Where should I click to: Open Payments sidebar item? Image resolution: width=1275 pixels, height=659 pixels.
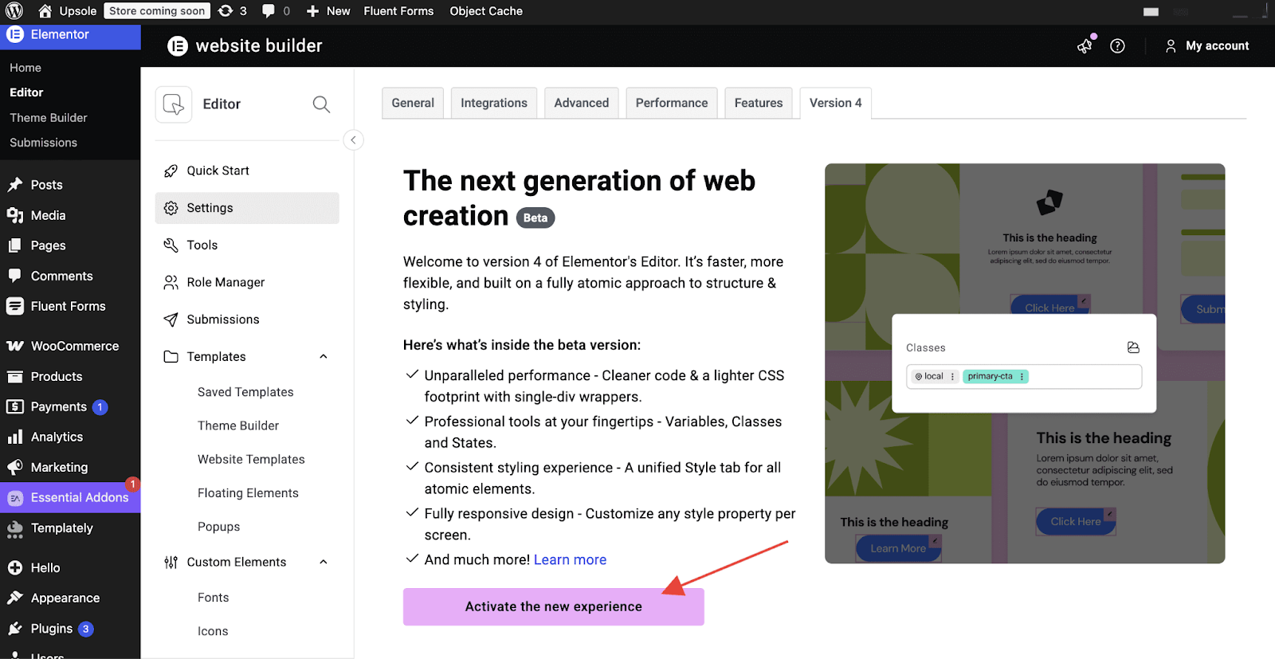click(x=59, y=406)
